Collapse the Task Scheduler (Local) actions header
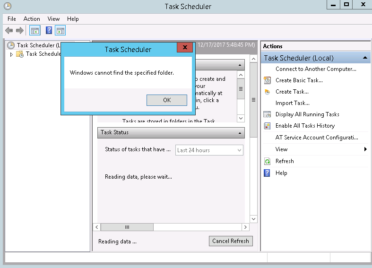 pos(365,58)
